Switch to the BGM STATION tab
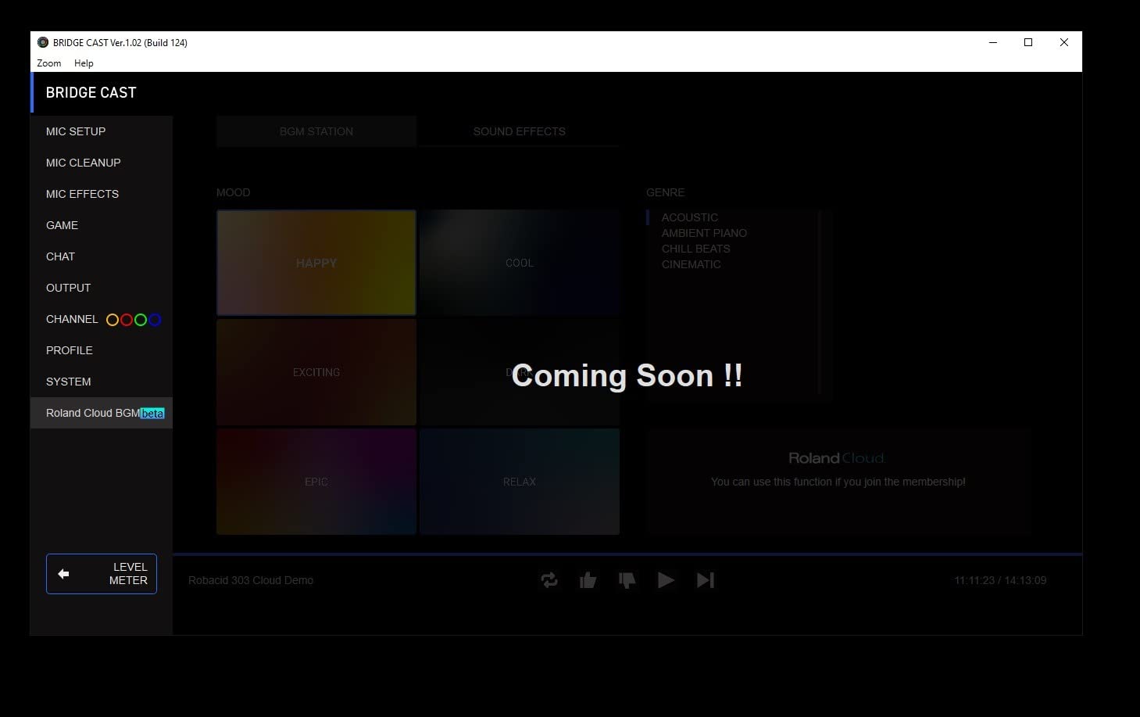 tap(316, 131)
